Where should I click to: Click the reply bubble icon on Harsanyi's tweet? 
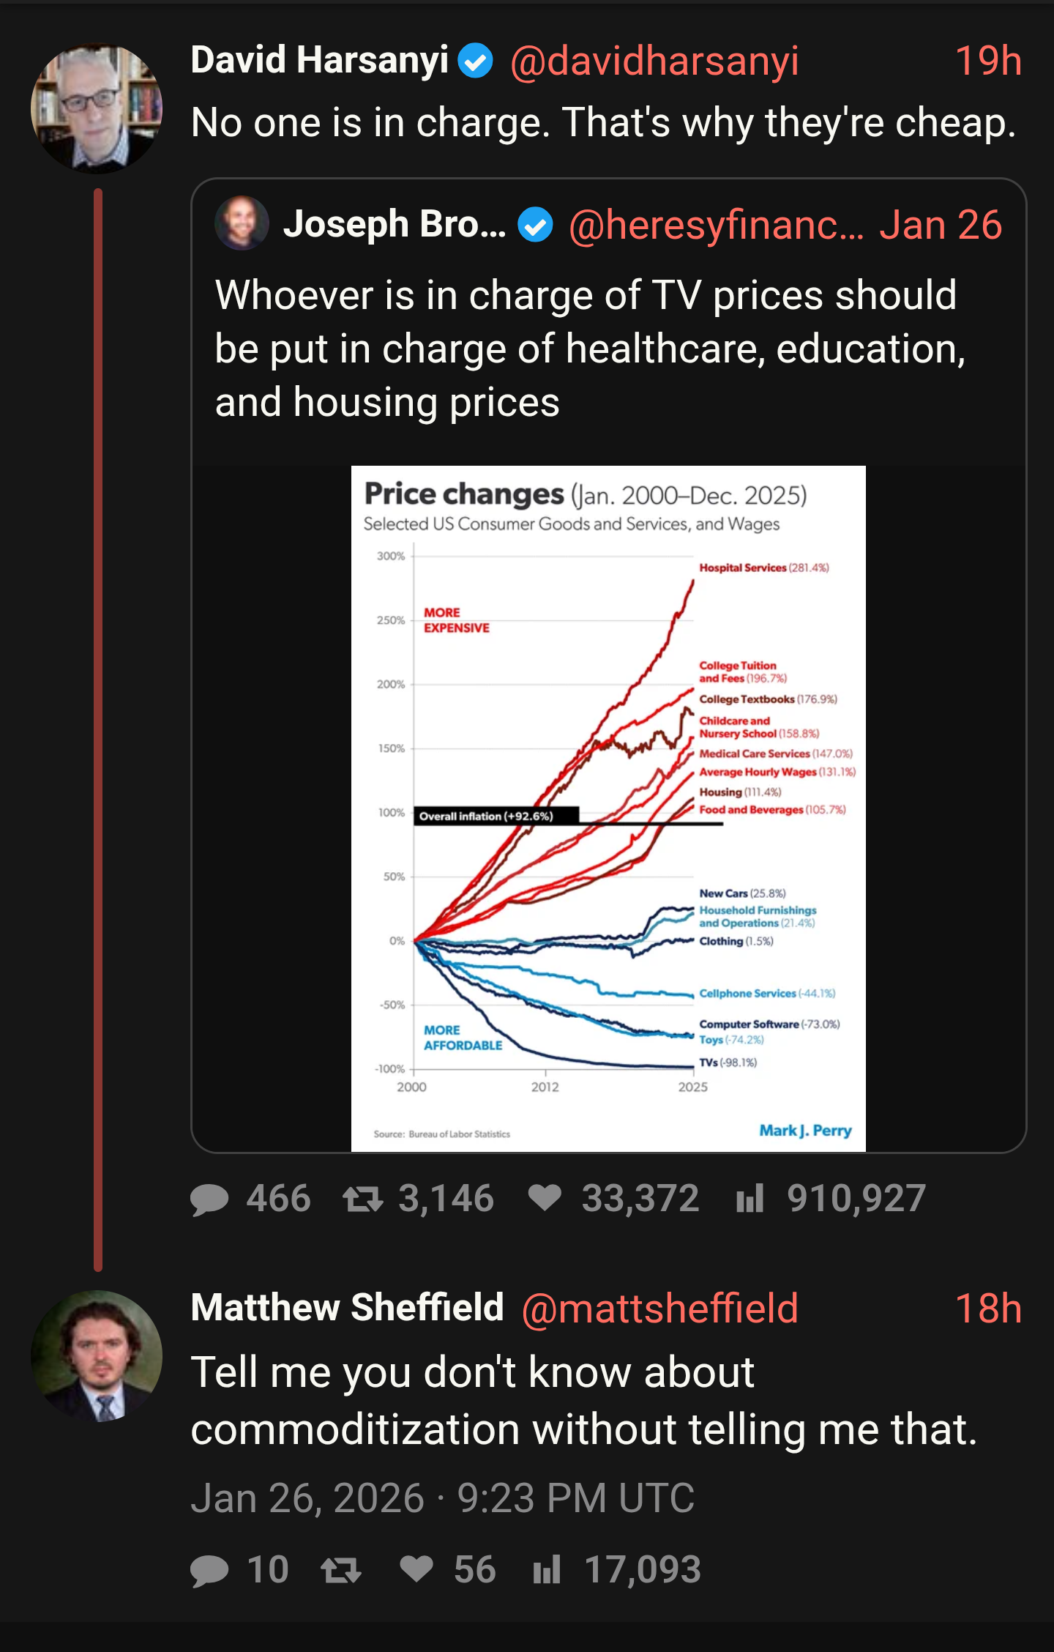pyautogui.click(x=209, y=1199)
